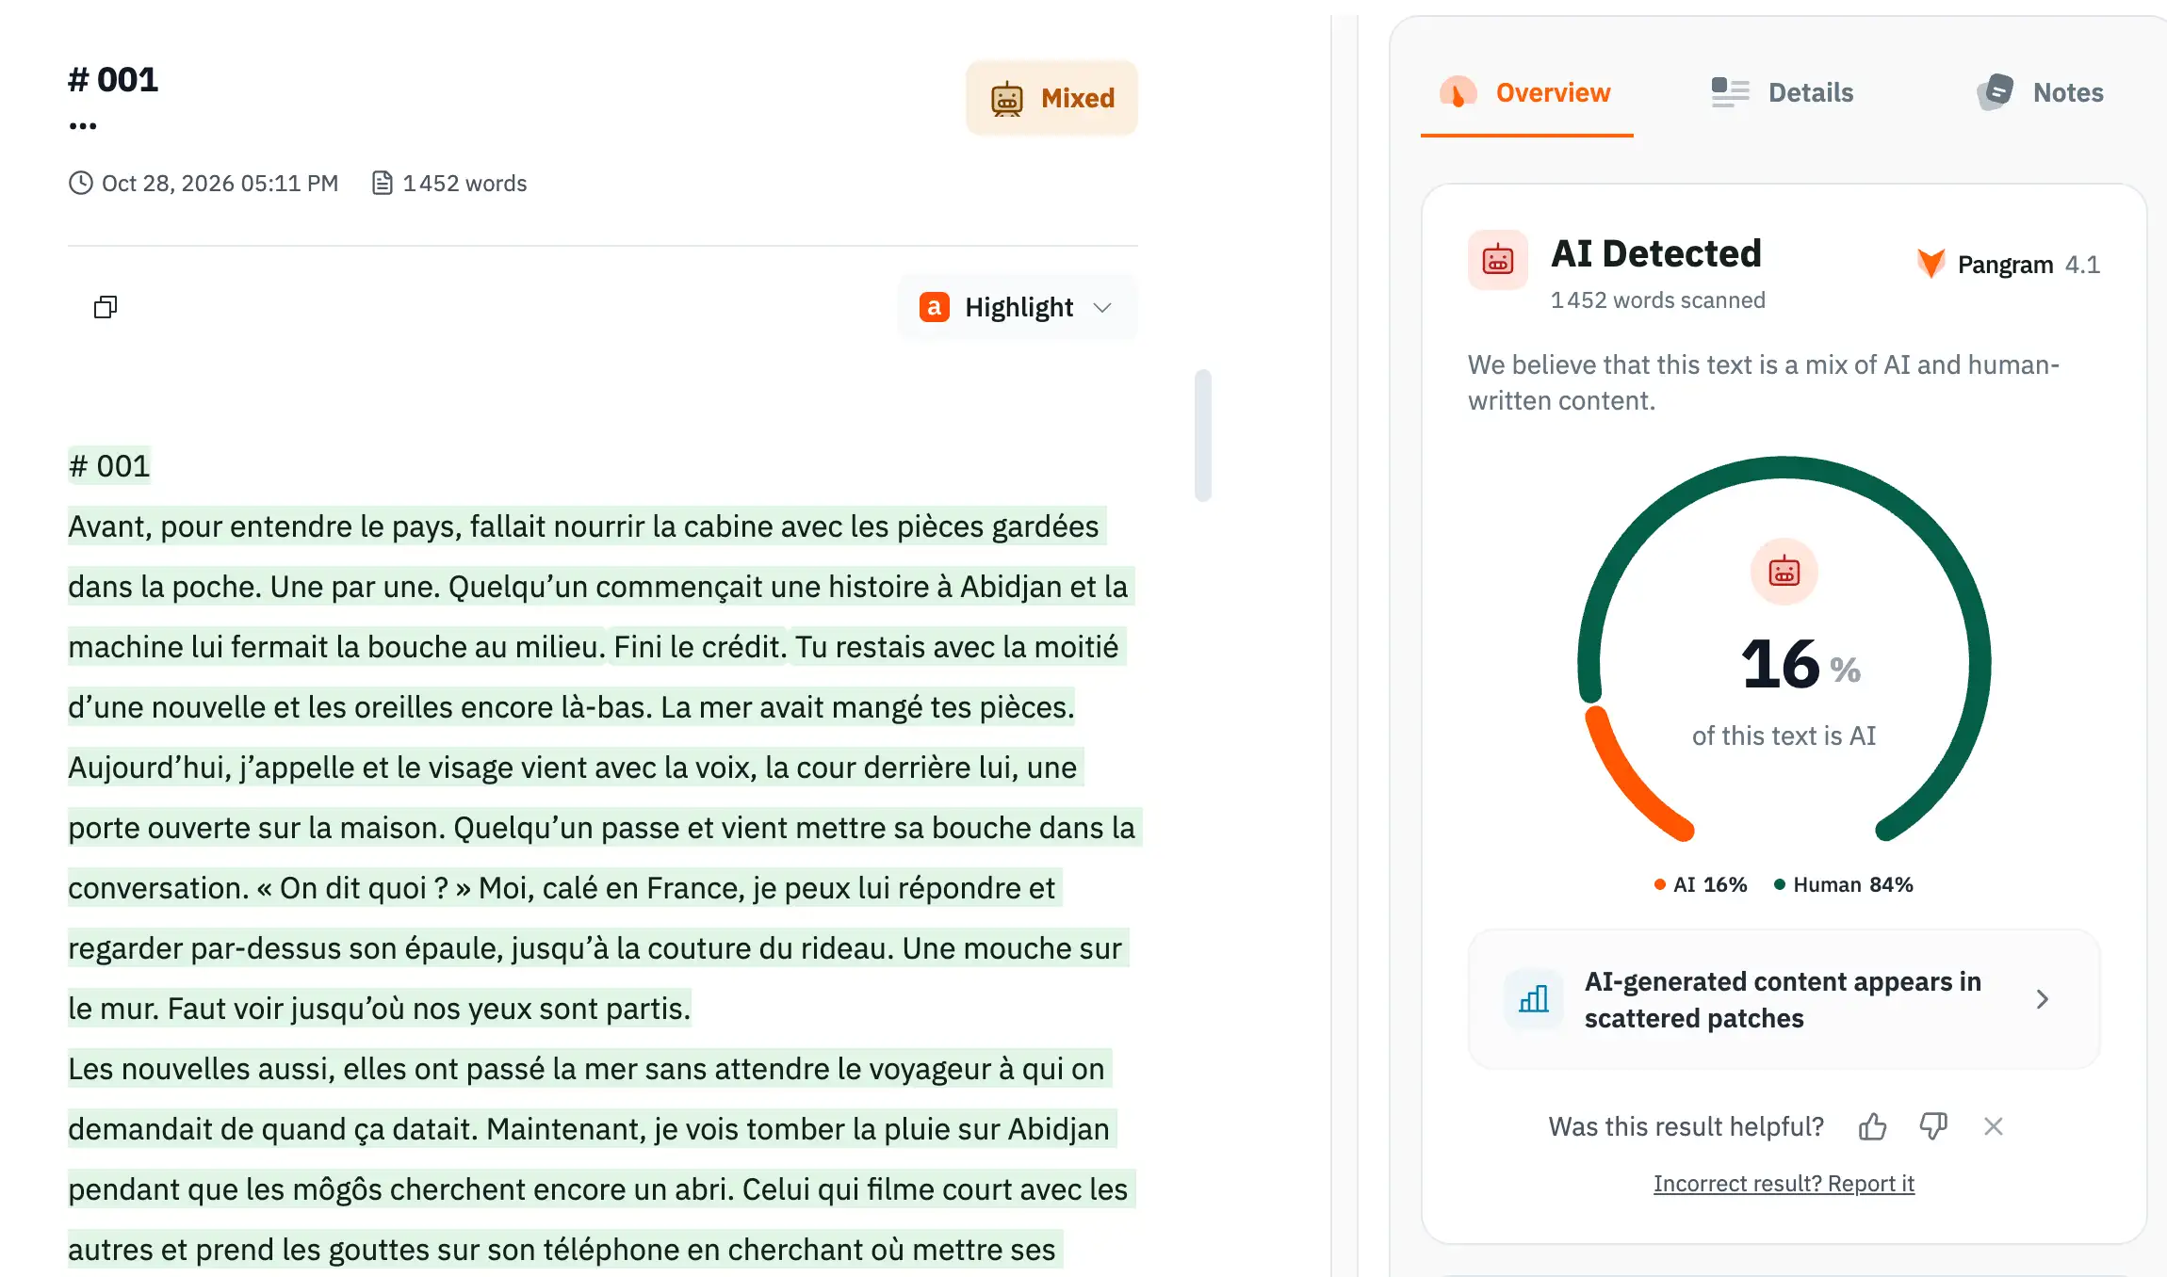
Task: Switch to the Details tab
Action: click(1782, 92)
